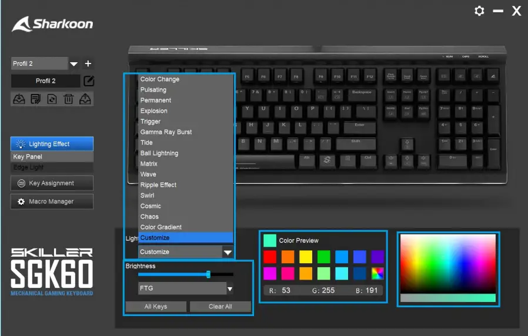Click the Brightness slider handle

(x=209, y=274)
